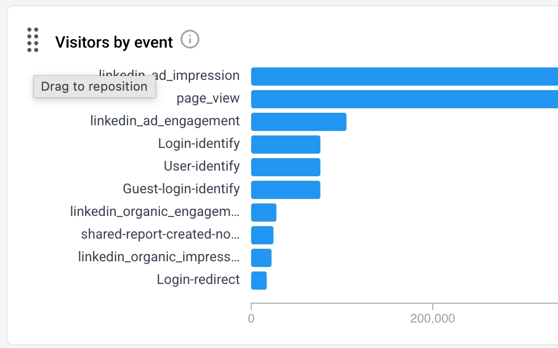The height and width of the screenshot is (348, 558).
Task: Click the page_view event label
Action: point(208,99)
